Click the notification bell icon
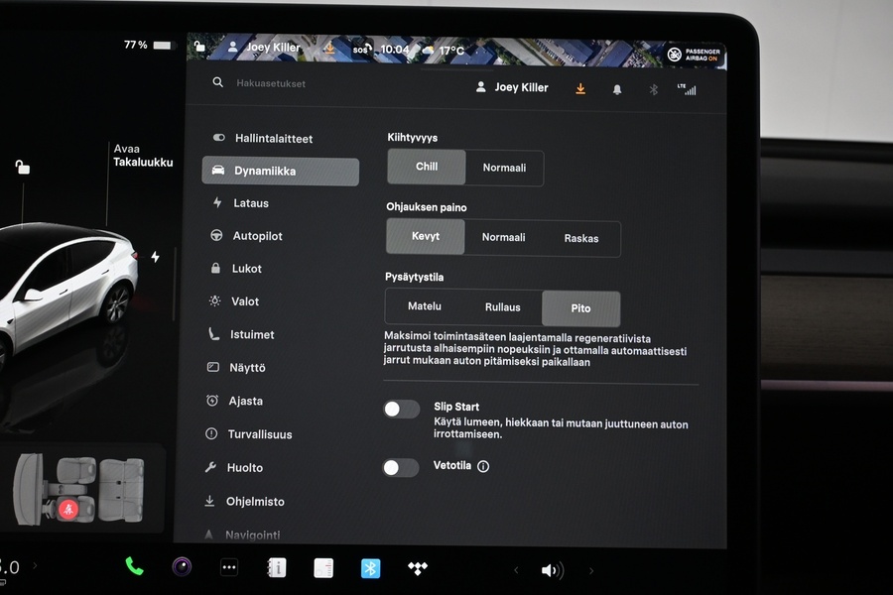Screen dimensions: 893x595 (x=617, y=89)
